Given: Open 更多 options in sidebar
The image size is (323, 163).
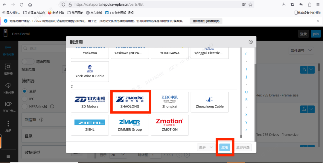Looking at the screenshot, I should (x=8, y=126).
